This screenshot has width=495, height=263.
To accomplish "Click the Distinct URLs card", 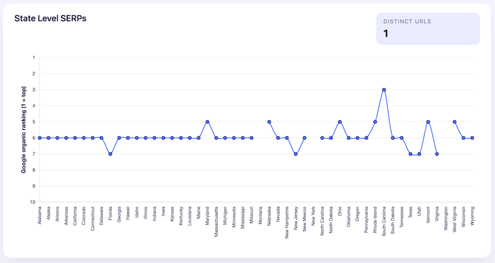I will pyautogui.click(x=428, y=29).
